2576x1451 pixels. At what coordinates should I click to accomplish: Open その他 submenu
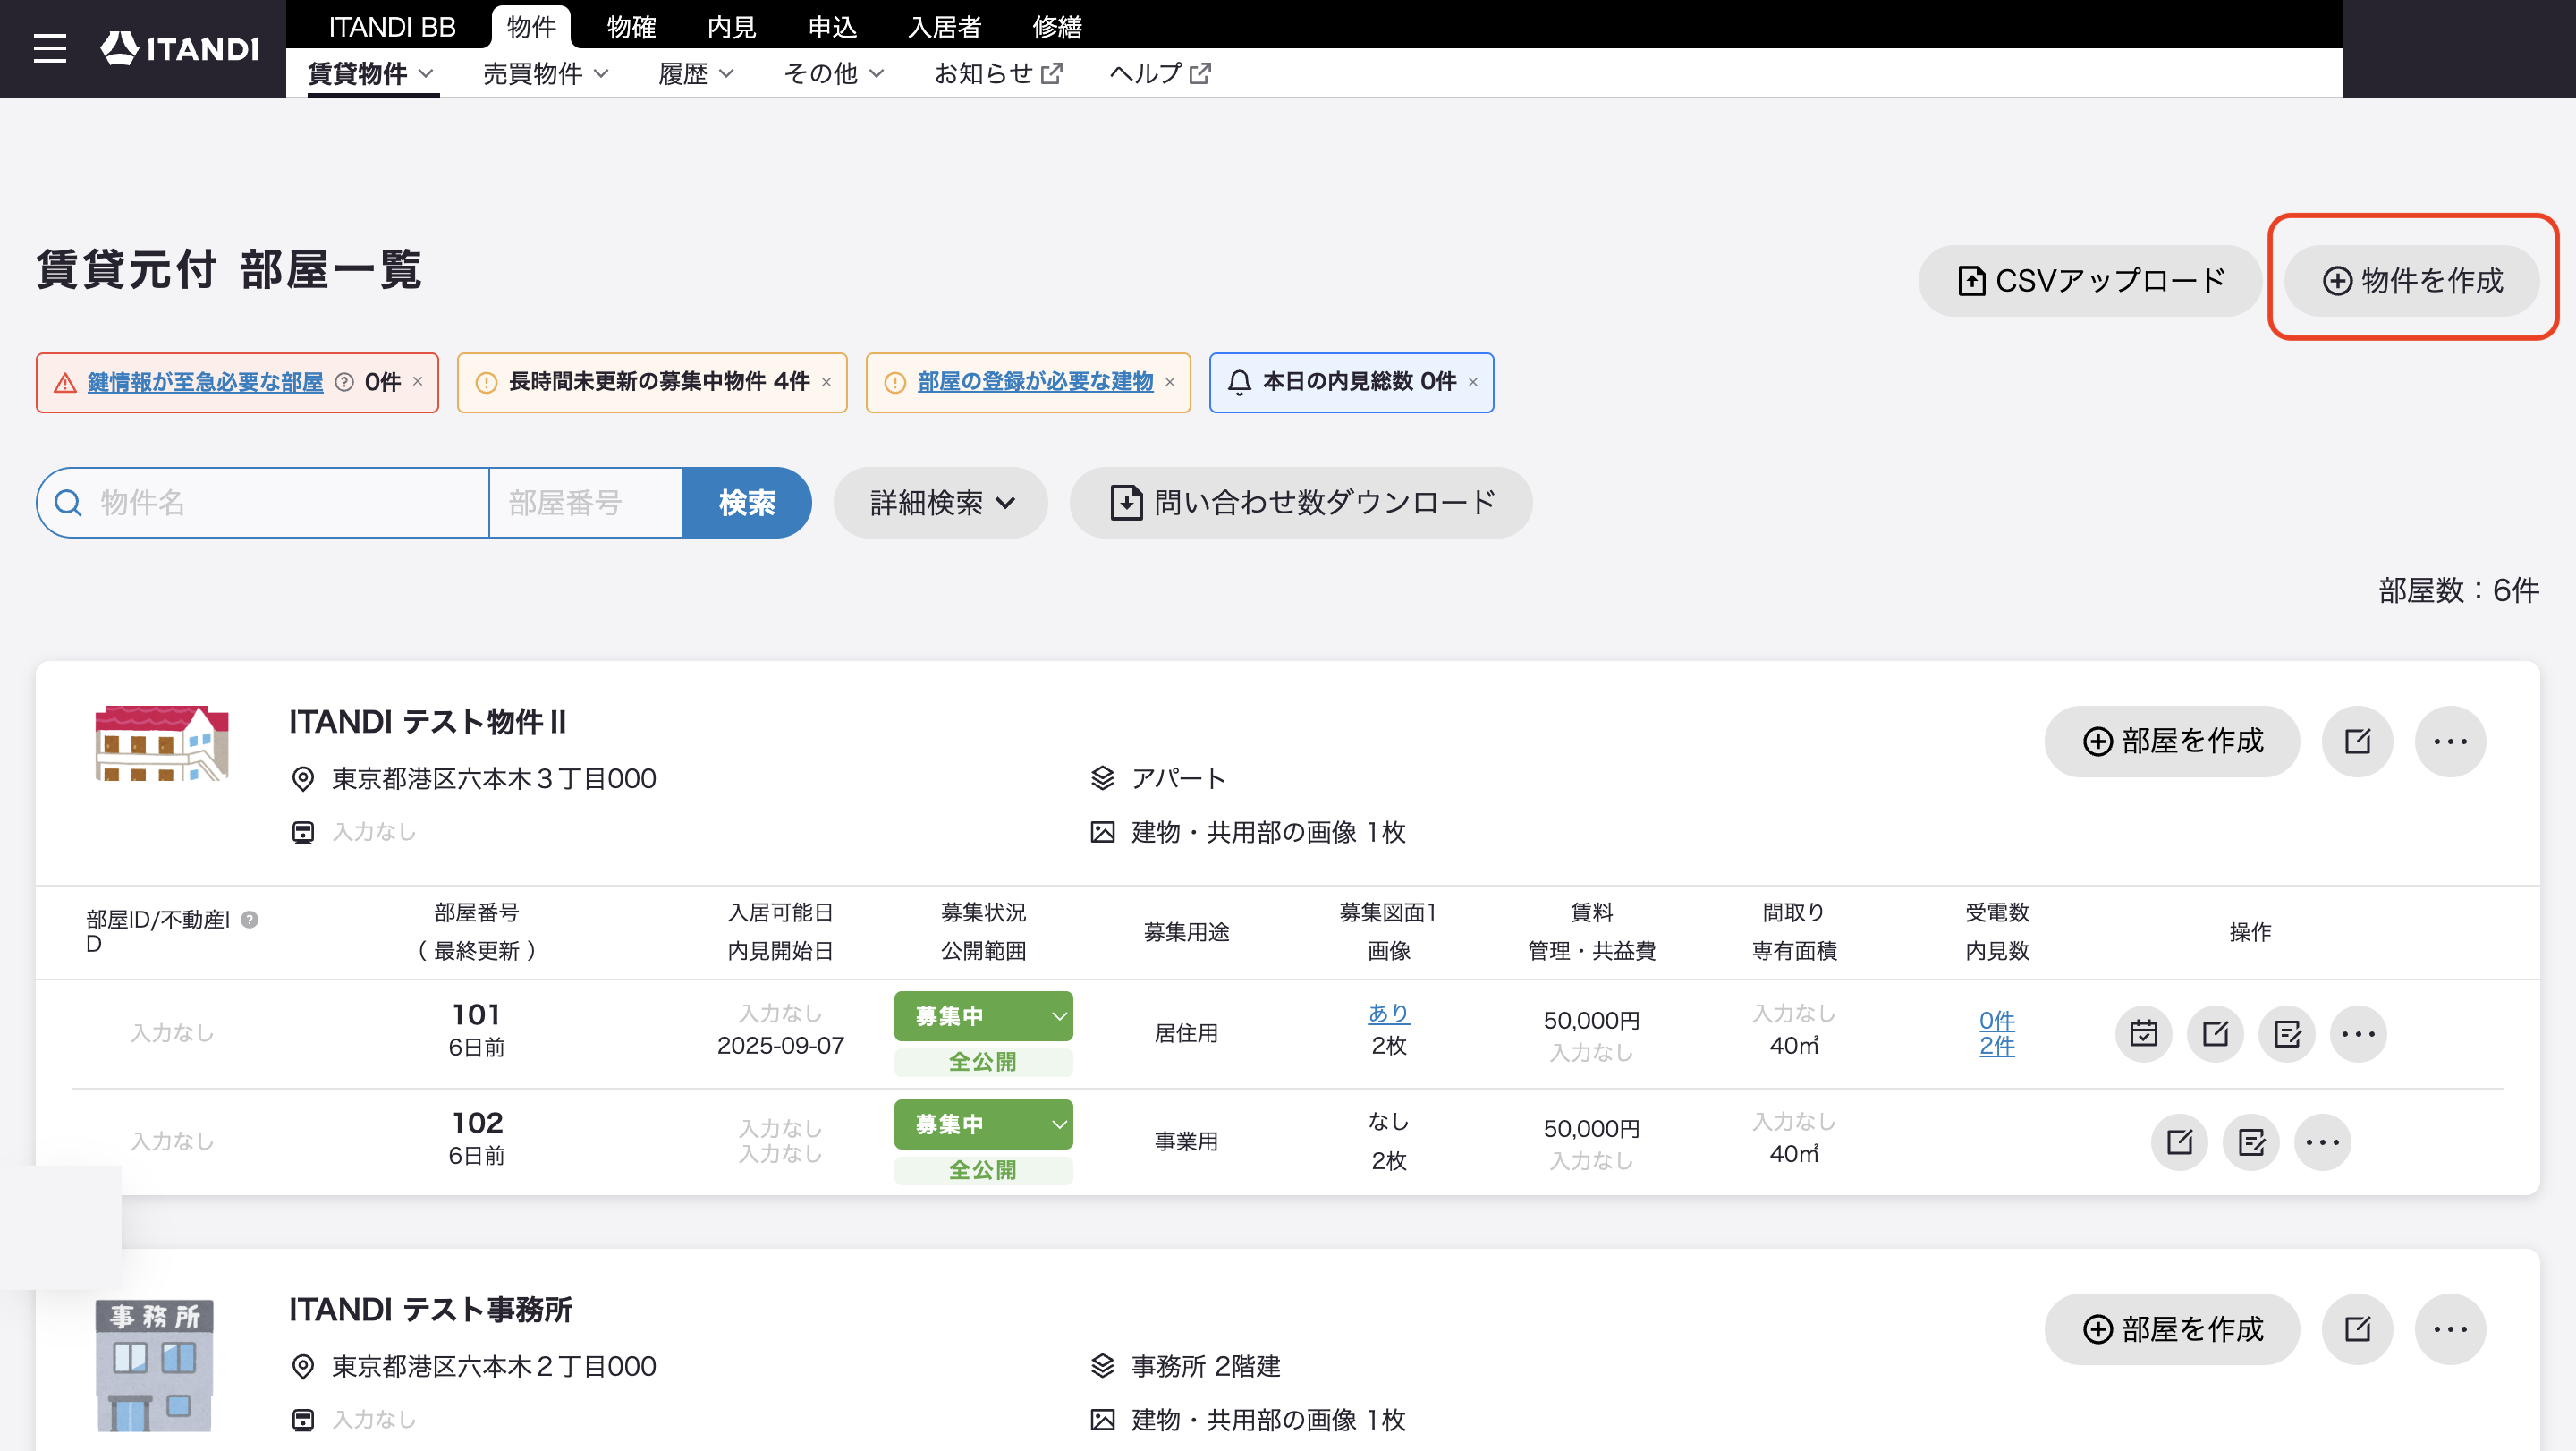coord(834,74)
